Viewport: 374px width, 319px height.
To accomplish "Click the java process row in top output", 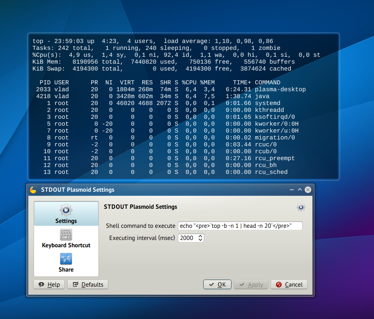I will click(153, 96).
